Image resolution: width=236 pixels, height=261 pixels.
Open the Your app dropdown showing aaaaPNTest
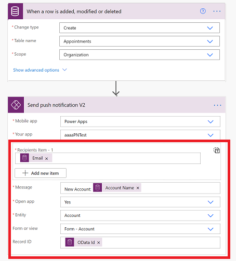(140, 135)
